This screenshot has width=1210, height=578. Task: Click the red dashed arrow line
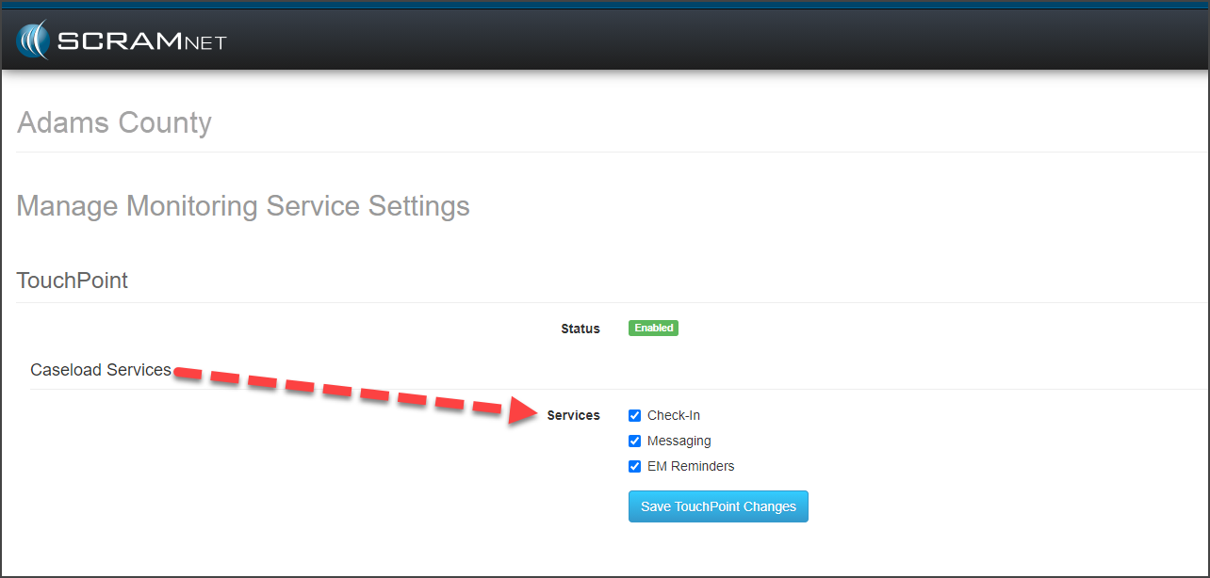coord(339,388)
